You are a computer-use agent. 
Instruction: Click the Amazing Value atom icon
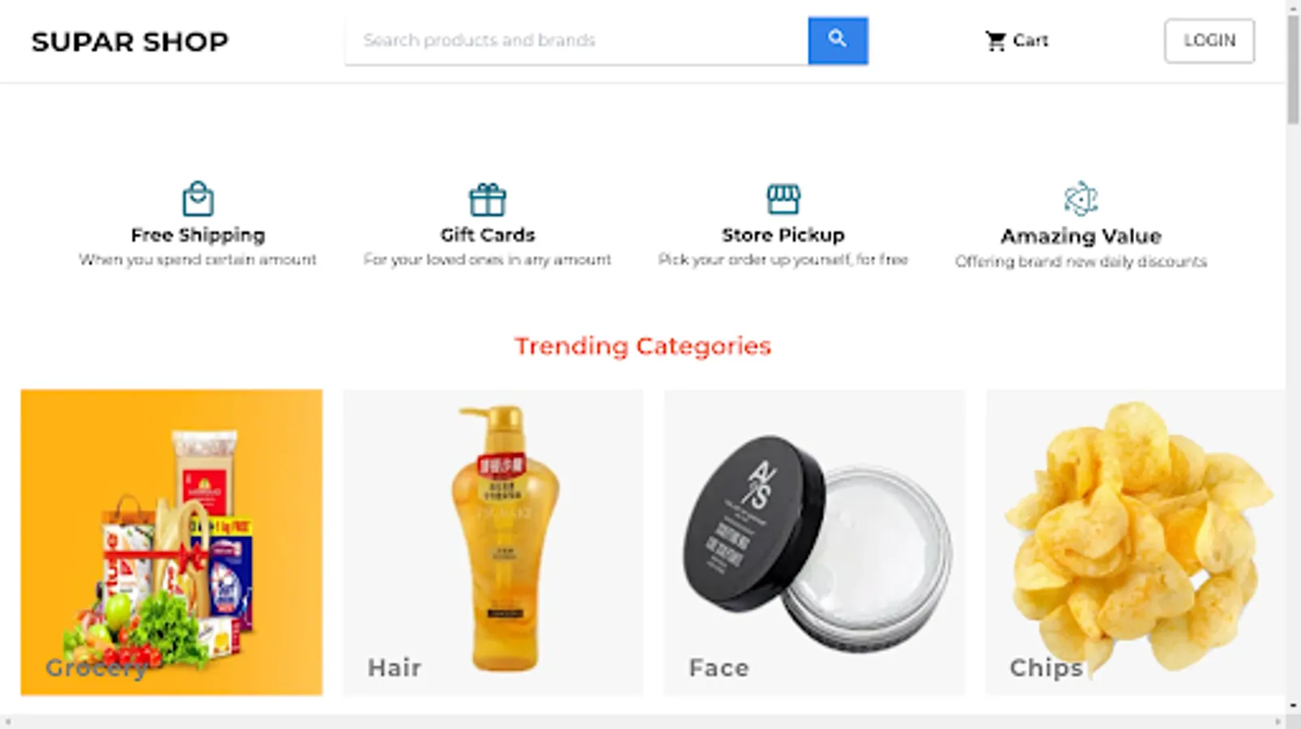click(x=1081, y=198)
